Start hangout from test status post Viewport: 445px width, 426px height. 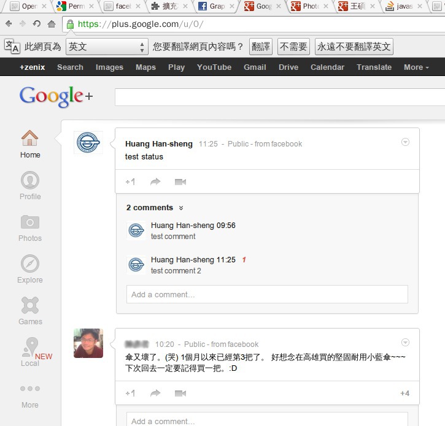(180, 181)
